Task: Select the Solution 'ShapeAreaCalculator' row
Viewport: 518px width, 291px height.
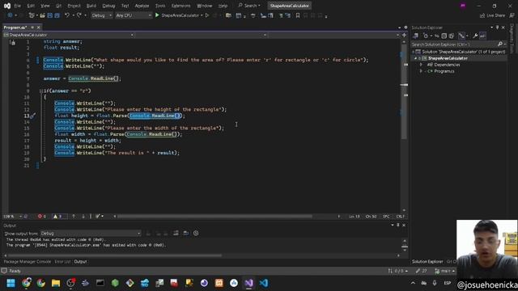Action: pos(460,52)
